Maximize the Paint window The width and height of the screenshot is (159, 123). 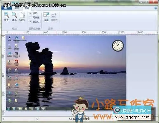(147, 2)
